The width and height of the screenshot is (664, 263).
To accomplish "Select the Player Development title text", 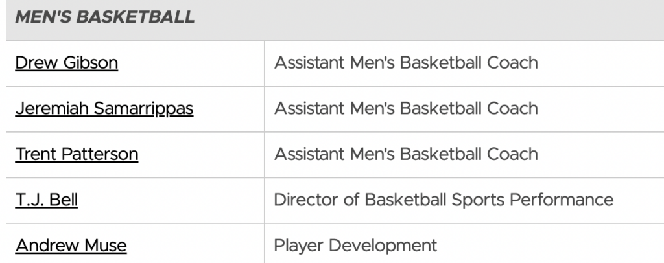I will [355, 246].
